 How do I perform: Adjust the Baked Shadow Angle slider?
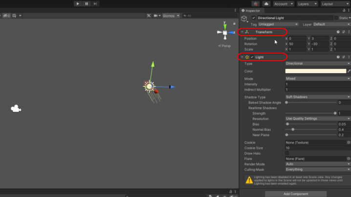coord(311,102)
